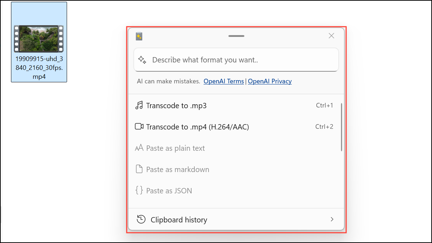Screen dimensions: 432x243
Task: Click the music note icon for mp3 transcode
Action: (139, 105)
